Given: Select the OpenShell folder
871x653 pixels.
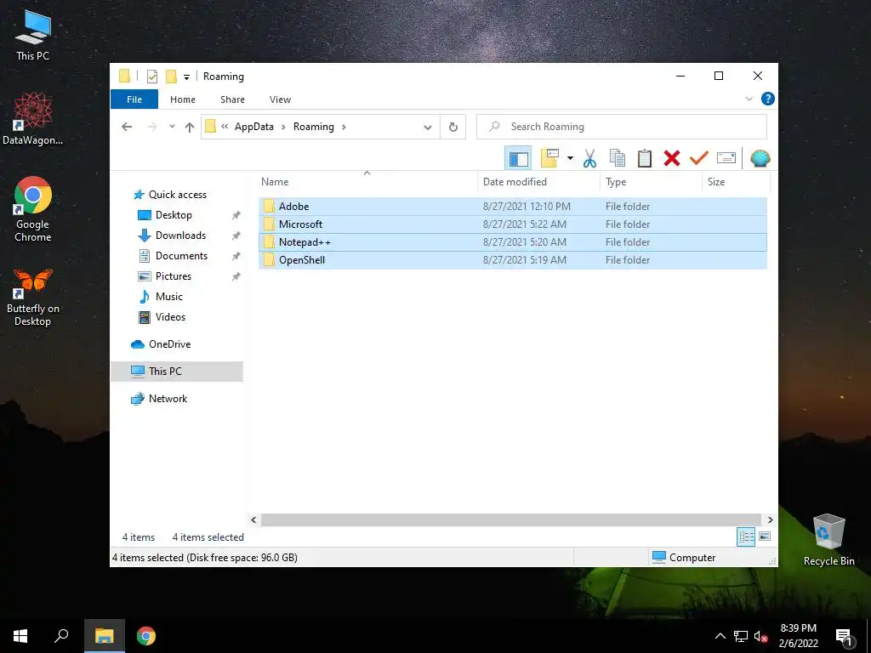Looking at the screenshot, I should (x=512, y=260).
